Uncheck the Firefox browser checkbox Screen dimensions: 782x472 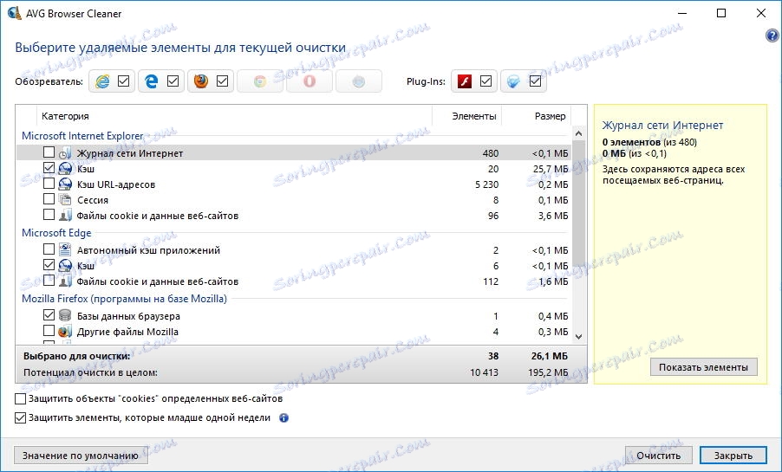pyautogui.click(x=223, y=81)
